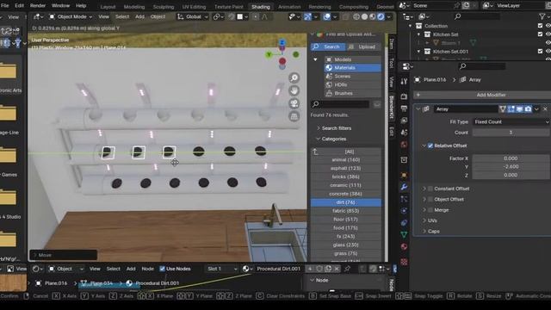551x310 pixels.
Task: Select material preview shading sphere icon
Action: click(x=373, y=16)
